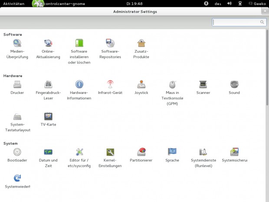Open Maus in Textkonsole (GPM)

tap(172, 93)
